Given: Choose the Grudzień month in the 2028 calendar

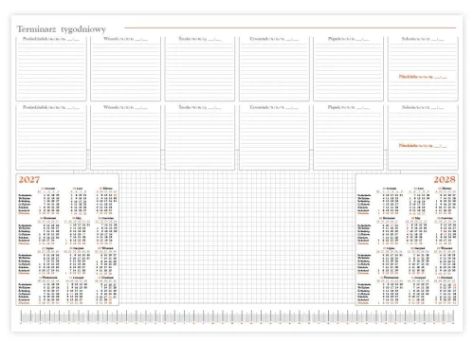Looking at the screenshot, I should (445, 290).
